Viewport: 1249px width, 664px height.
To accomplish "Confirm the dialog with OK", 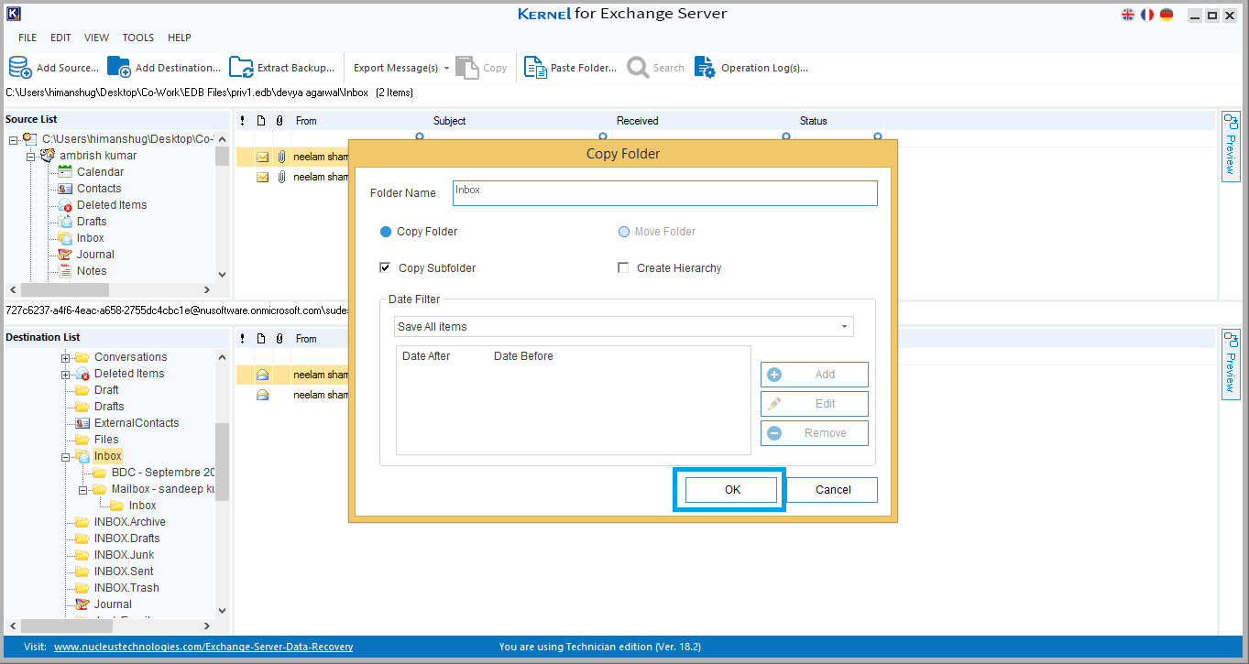I will point(732,490).
